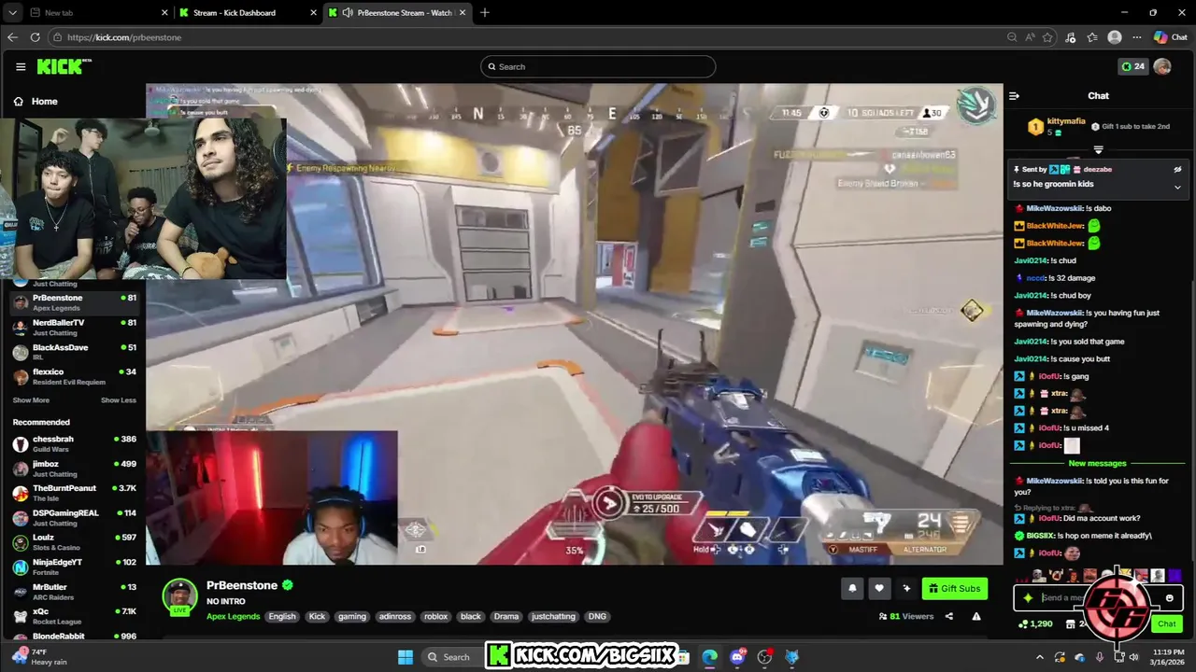The height and width of the screenshot is (672, 1196).
Task: Open the browser Favorites list icon
Action: click(1092, 37)
